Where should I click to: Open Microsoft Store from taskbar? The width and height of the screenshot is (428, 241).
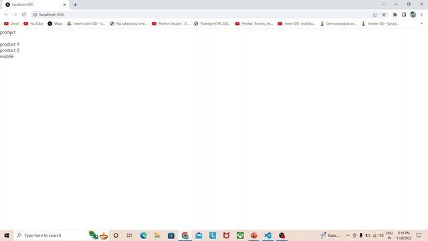pos(171,235)
